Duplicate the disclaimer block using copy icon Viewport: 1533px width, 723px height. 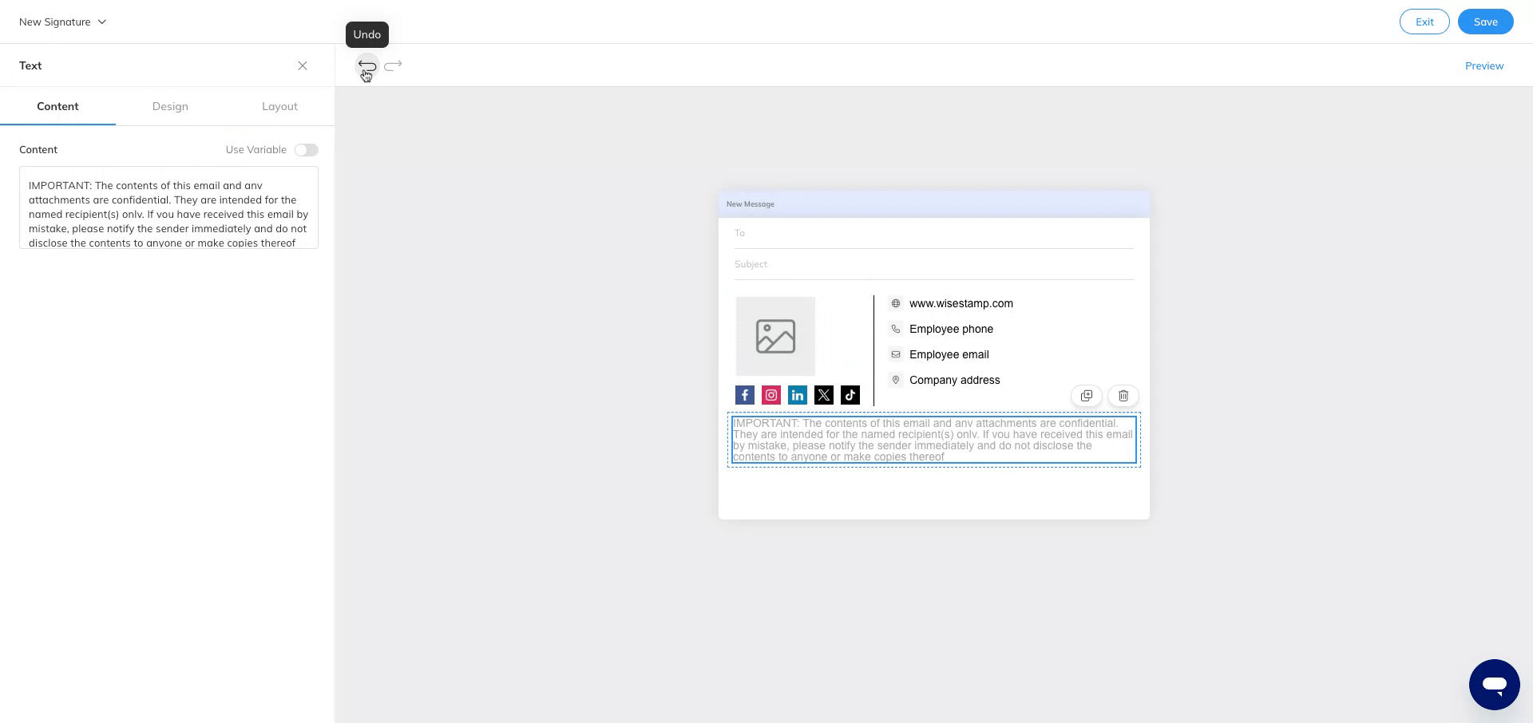(1087, 395)
